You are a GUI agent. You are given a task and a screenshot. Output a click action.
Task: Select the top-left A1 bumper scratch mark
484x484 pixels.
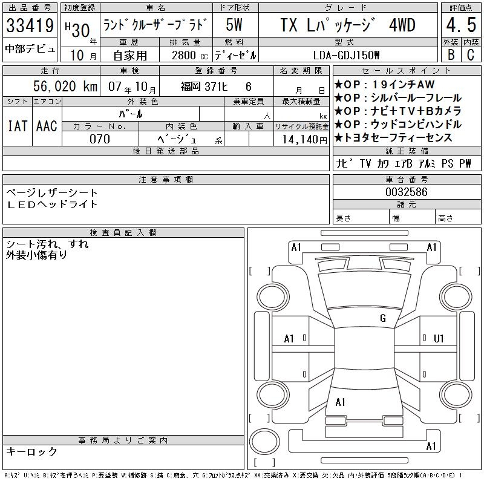point(296,247)
